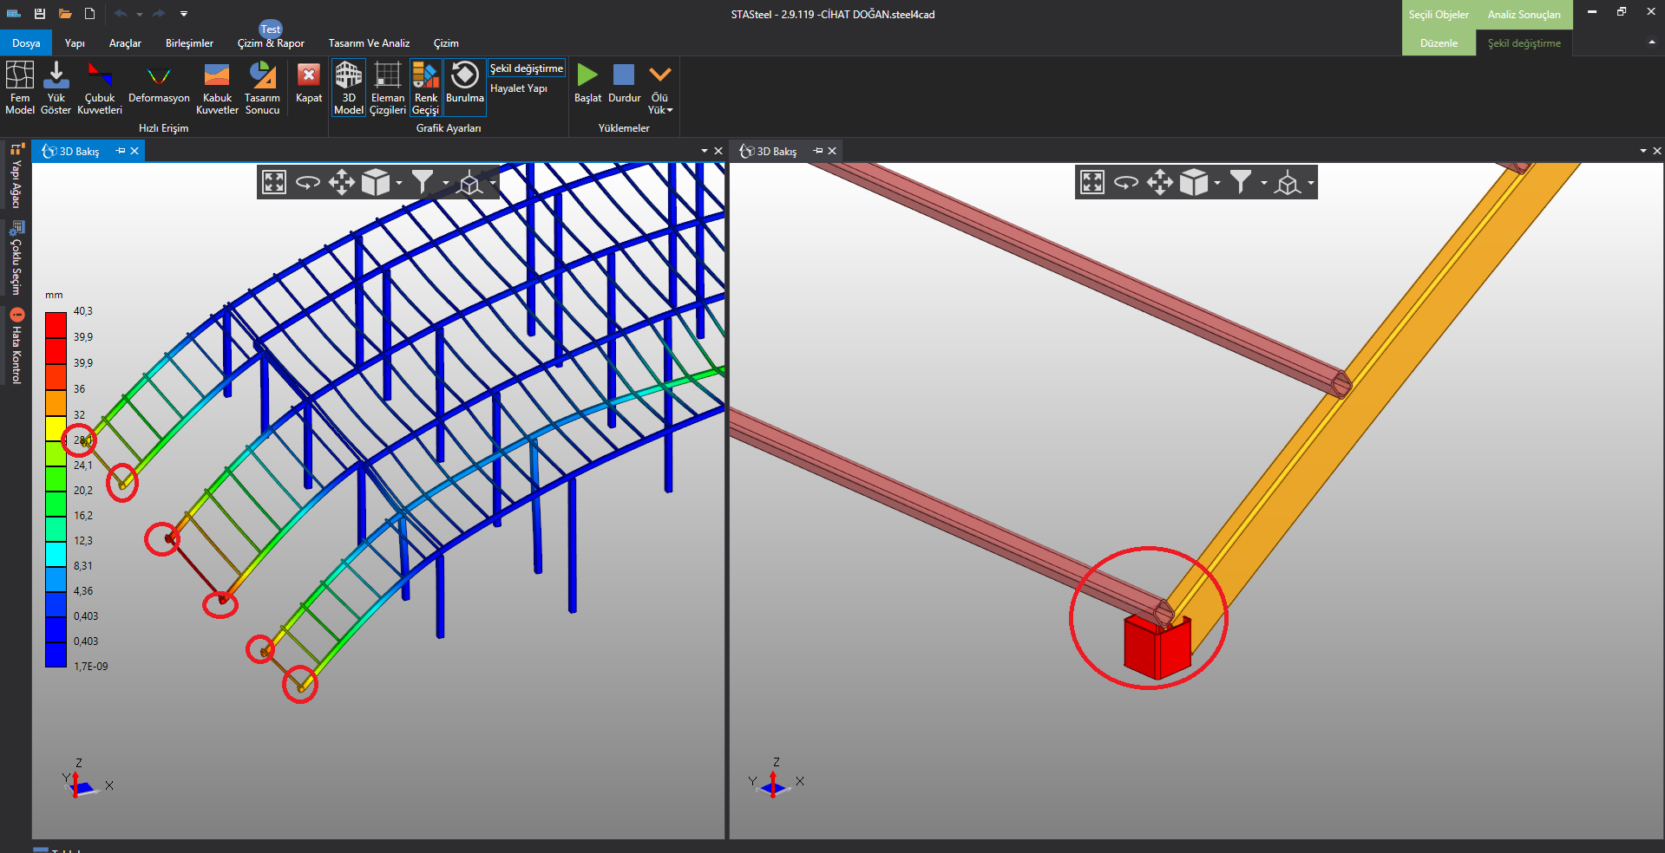
Task: Switch to Tasarım Ve Analiz tab
Action: point(369,43)
